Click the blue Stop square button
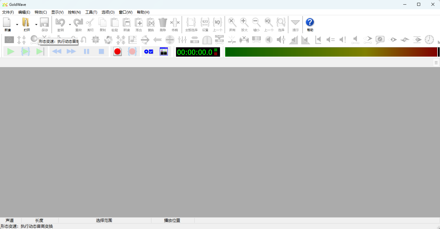 click(101, 52)
